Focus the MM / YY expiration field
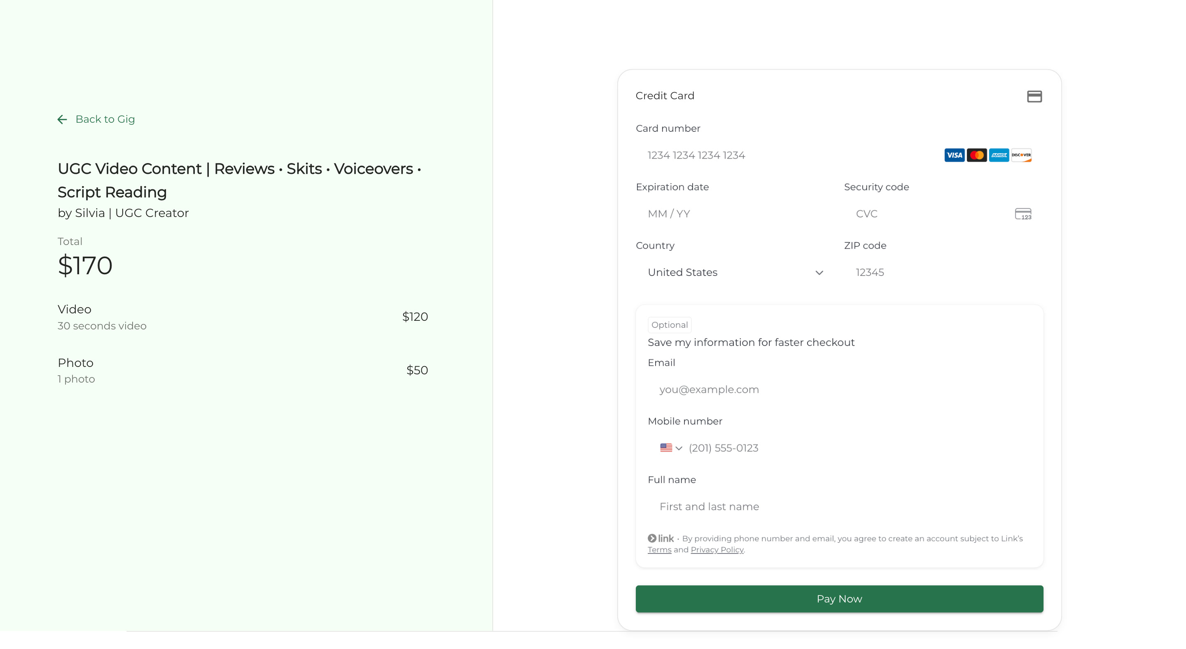Viewport: 1186px width, 649px height. (734, 214)
